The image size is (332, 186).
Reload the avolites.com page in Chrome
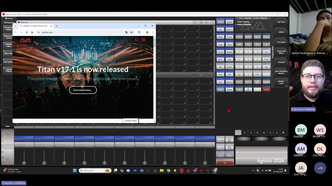[x=26, y=32]
